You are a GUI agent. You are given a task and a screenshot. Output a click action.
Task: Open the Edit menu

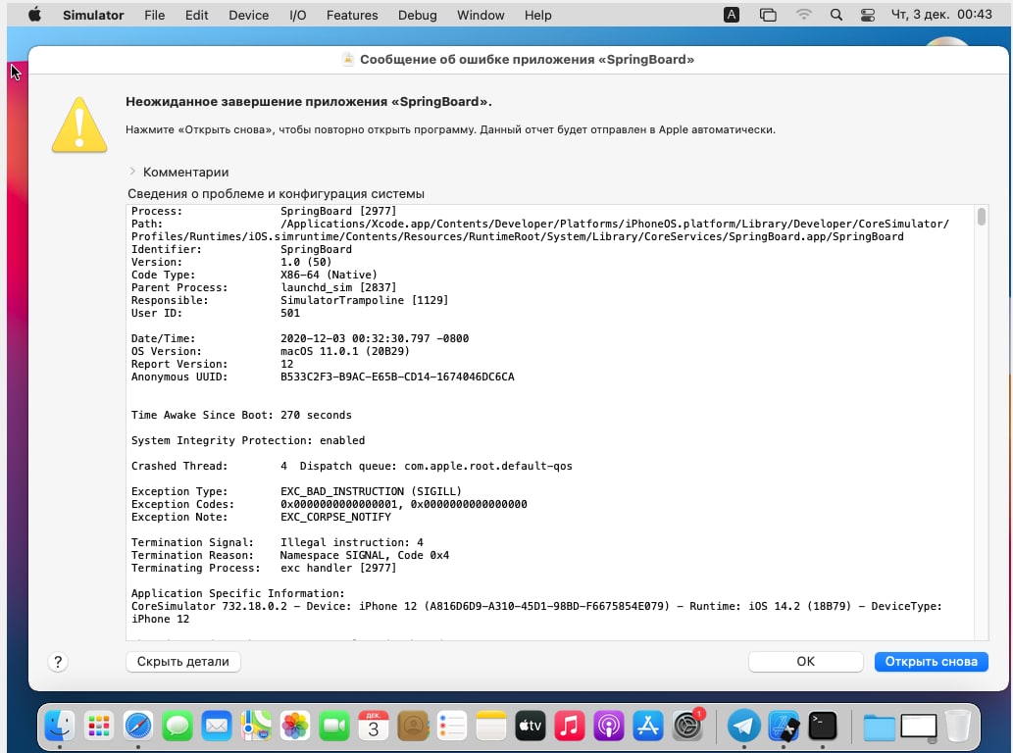tap(196, 15)
